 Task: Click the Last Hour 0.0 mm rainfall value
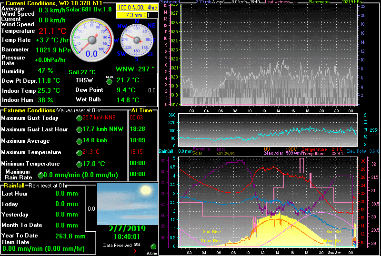coord(67,194)
